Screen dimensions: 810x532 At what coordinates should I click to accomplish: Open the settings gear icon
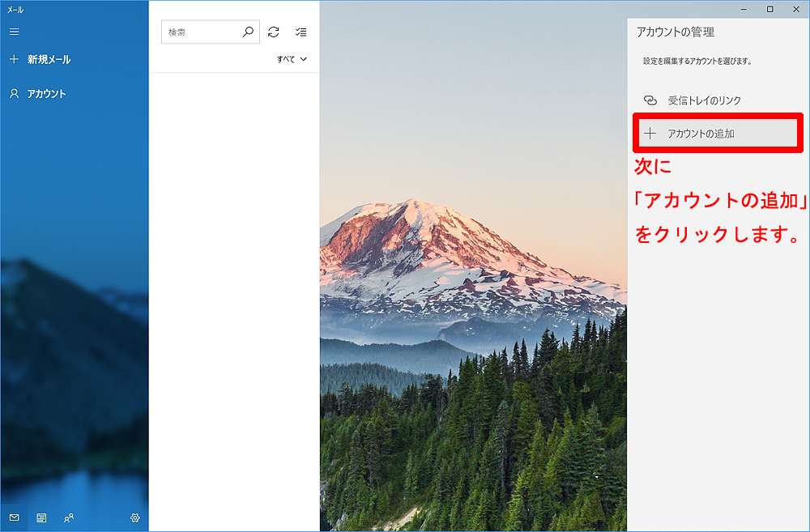[135, 517]
